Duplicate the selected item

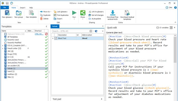click(45, 15)
